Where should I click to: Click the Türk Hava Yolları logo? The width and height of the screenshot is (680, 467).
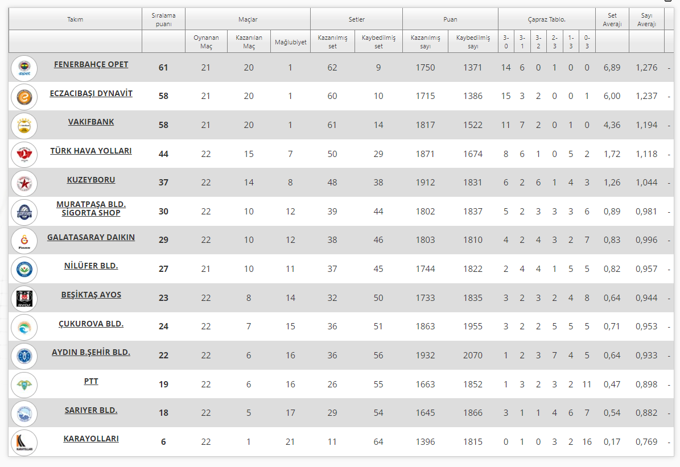coord(24,155)
